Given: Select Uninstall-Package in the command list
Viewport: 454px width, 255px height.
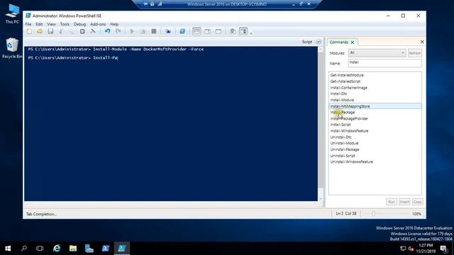Looking at the screenshot, I should point(345,149).
